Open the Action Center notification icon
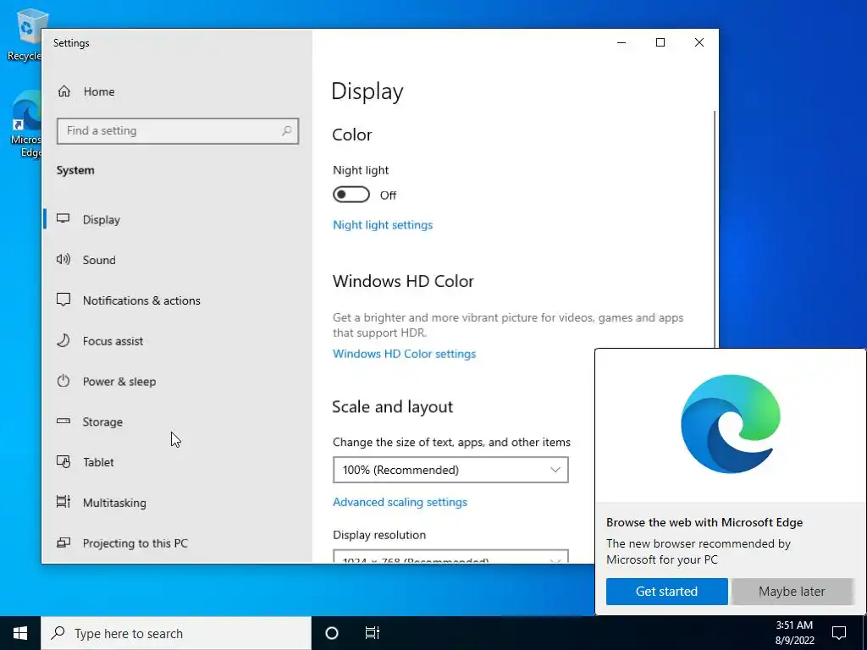 (x=839, y=633)
